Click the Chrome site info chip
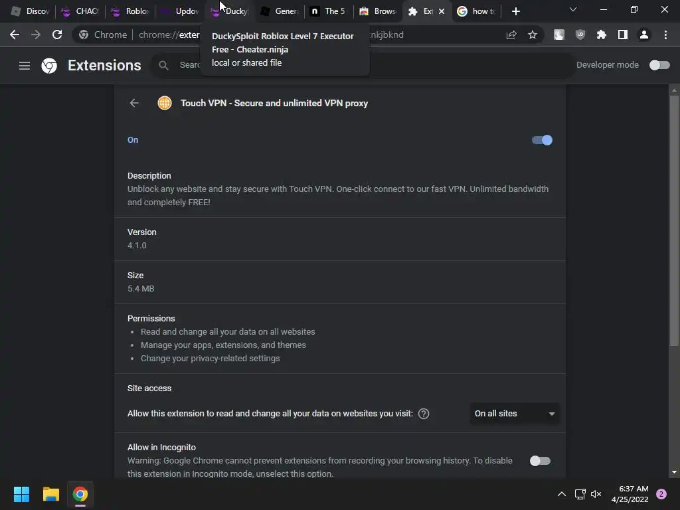680x510 pixels. click(103, 35)
